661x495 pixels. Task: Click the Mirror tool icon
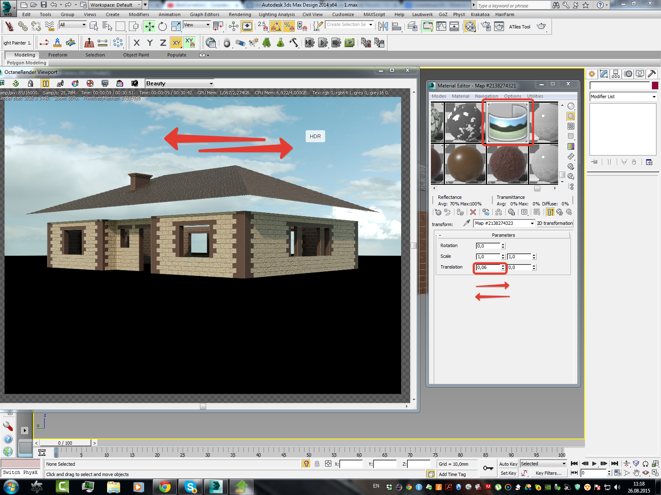383,26
